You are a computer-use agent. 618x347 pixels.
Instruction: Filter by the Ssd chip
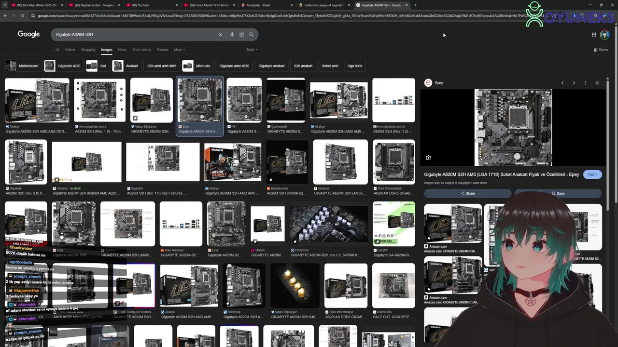click(97, 66)
